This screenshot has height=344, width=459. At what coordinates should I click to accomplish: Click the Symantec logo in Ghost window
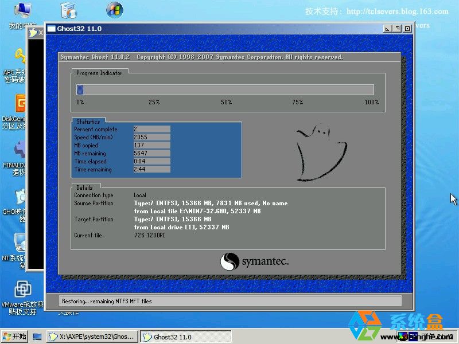click(254, 261)
